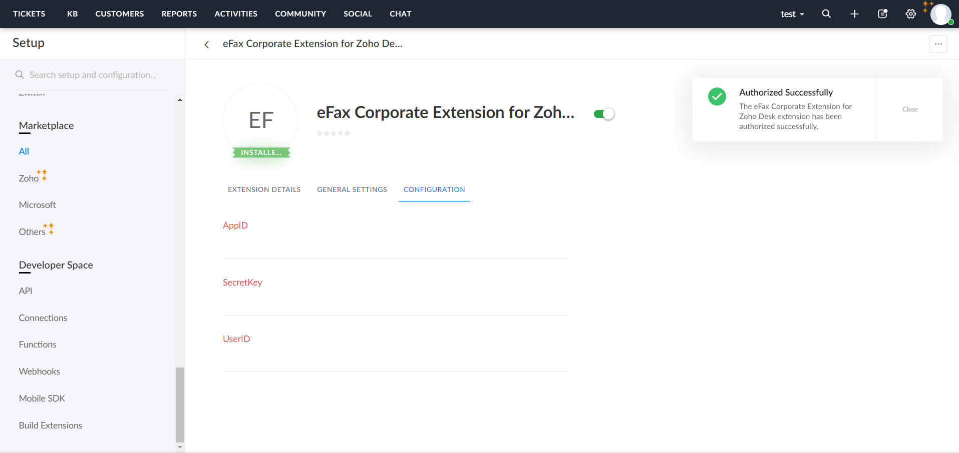Open API under Developer Space
Image resolution: width=959 pixels, height=453 pixels.
pos(26,291)
